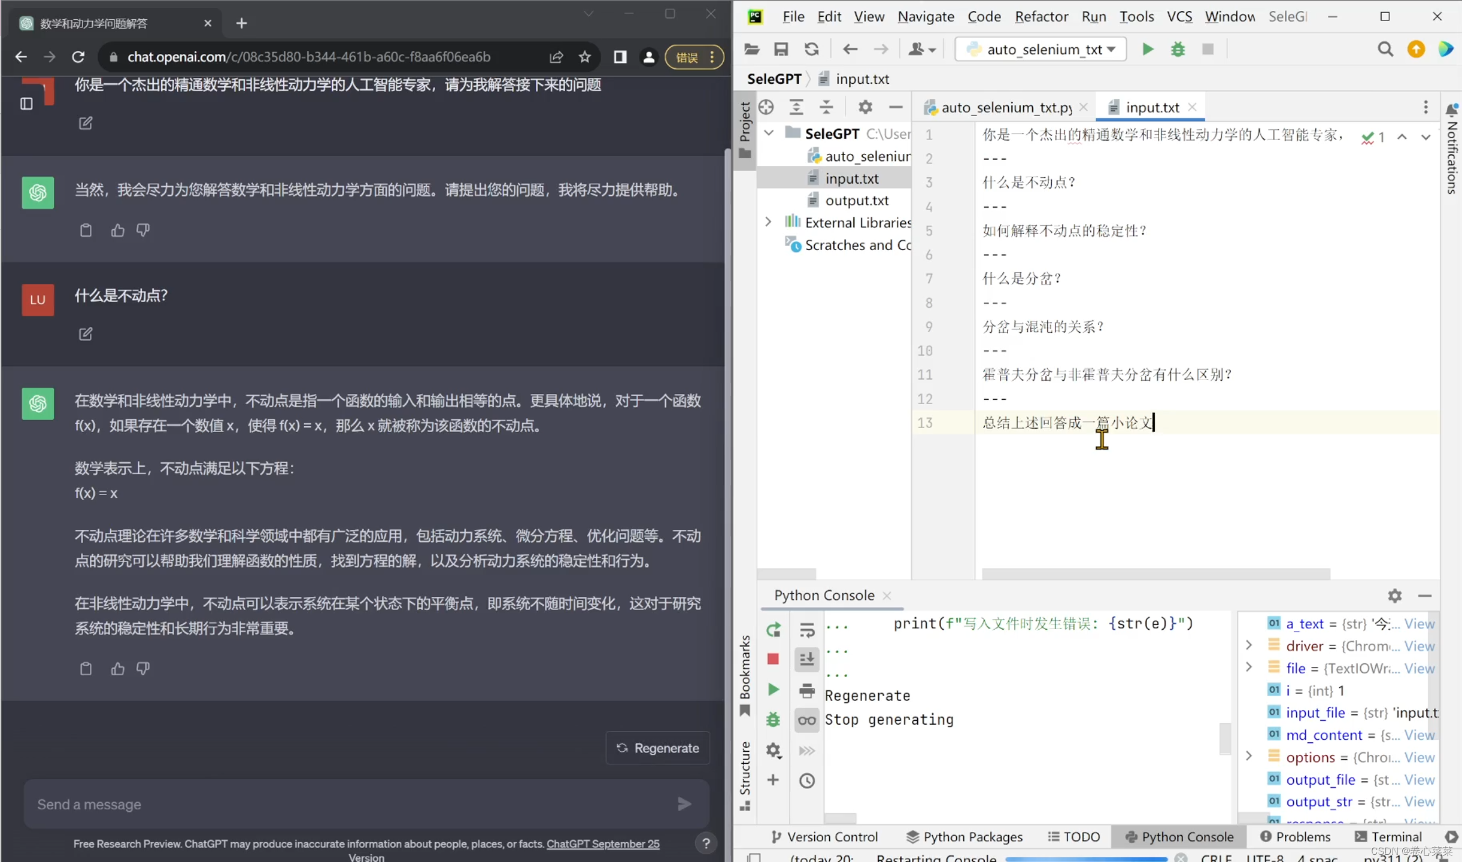The height and width of the screenshot is (862, 1462).
Task: Toggle scroll to end in Python Console
Action: pos(806,659)
